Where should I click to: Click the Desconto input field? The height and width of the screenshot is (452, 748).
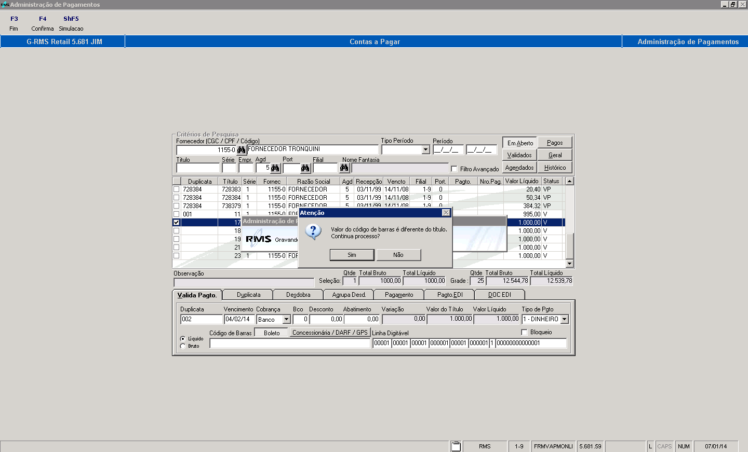click(x=326, y=320)
